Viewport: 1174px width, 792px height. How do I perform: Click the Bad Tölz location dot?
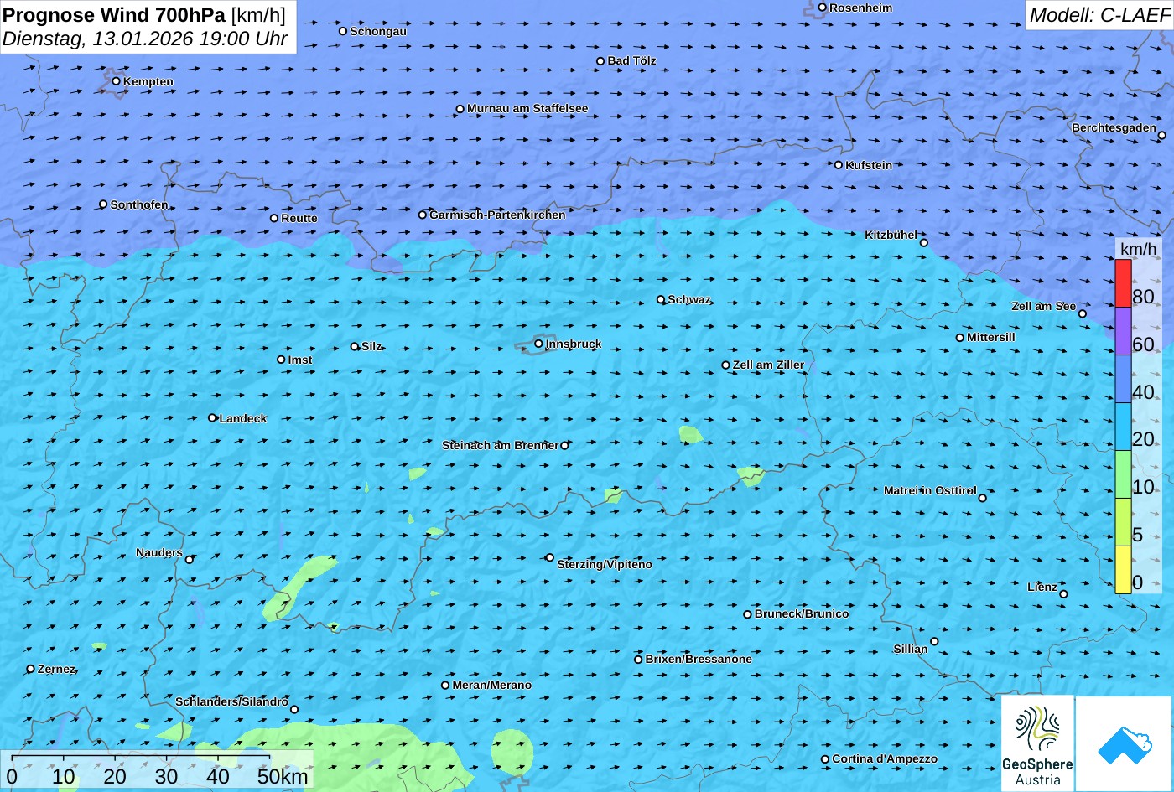pos(600,61)
